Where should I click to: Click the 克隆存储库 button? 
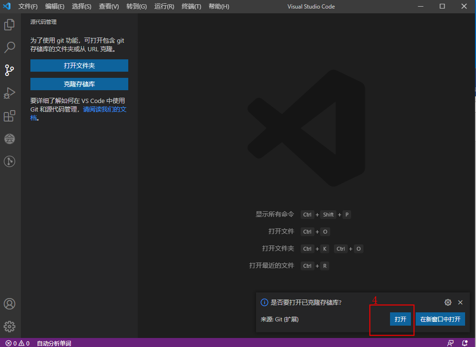(79, 84)
